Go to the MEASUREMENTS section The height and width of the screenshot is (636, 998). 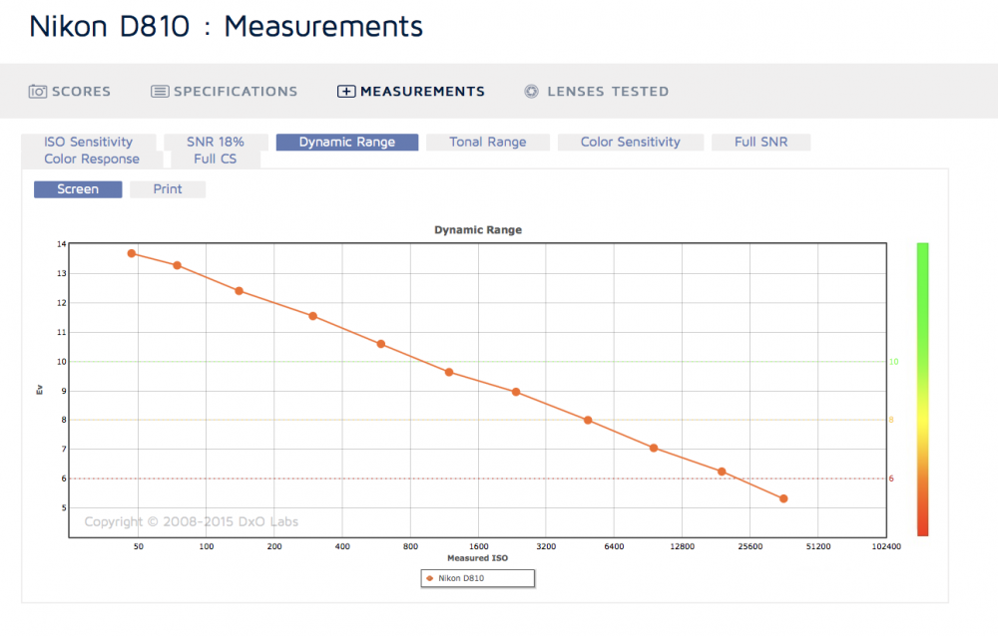(x=411, y=92)
